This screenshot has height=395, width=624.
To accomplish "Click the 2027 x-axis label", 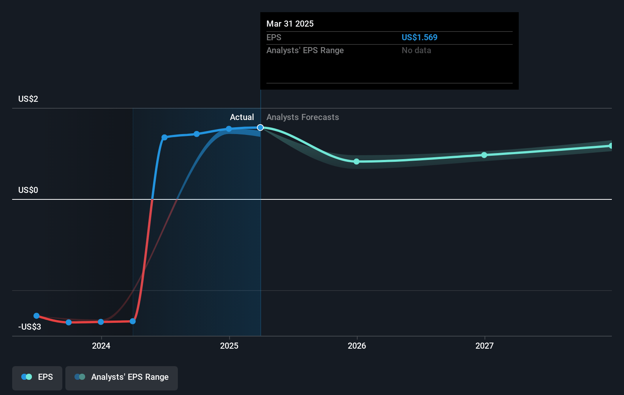I will (x=485, y=346).
